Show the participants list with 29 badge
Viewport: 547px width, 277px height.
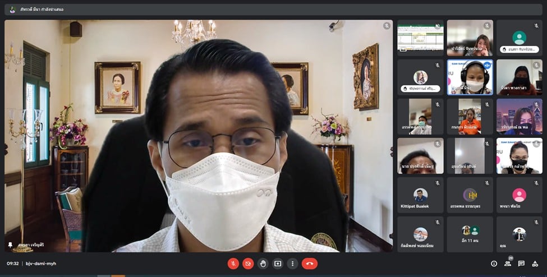point(508,264)
